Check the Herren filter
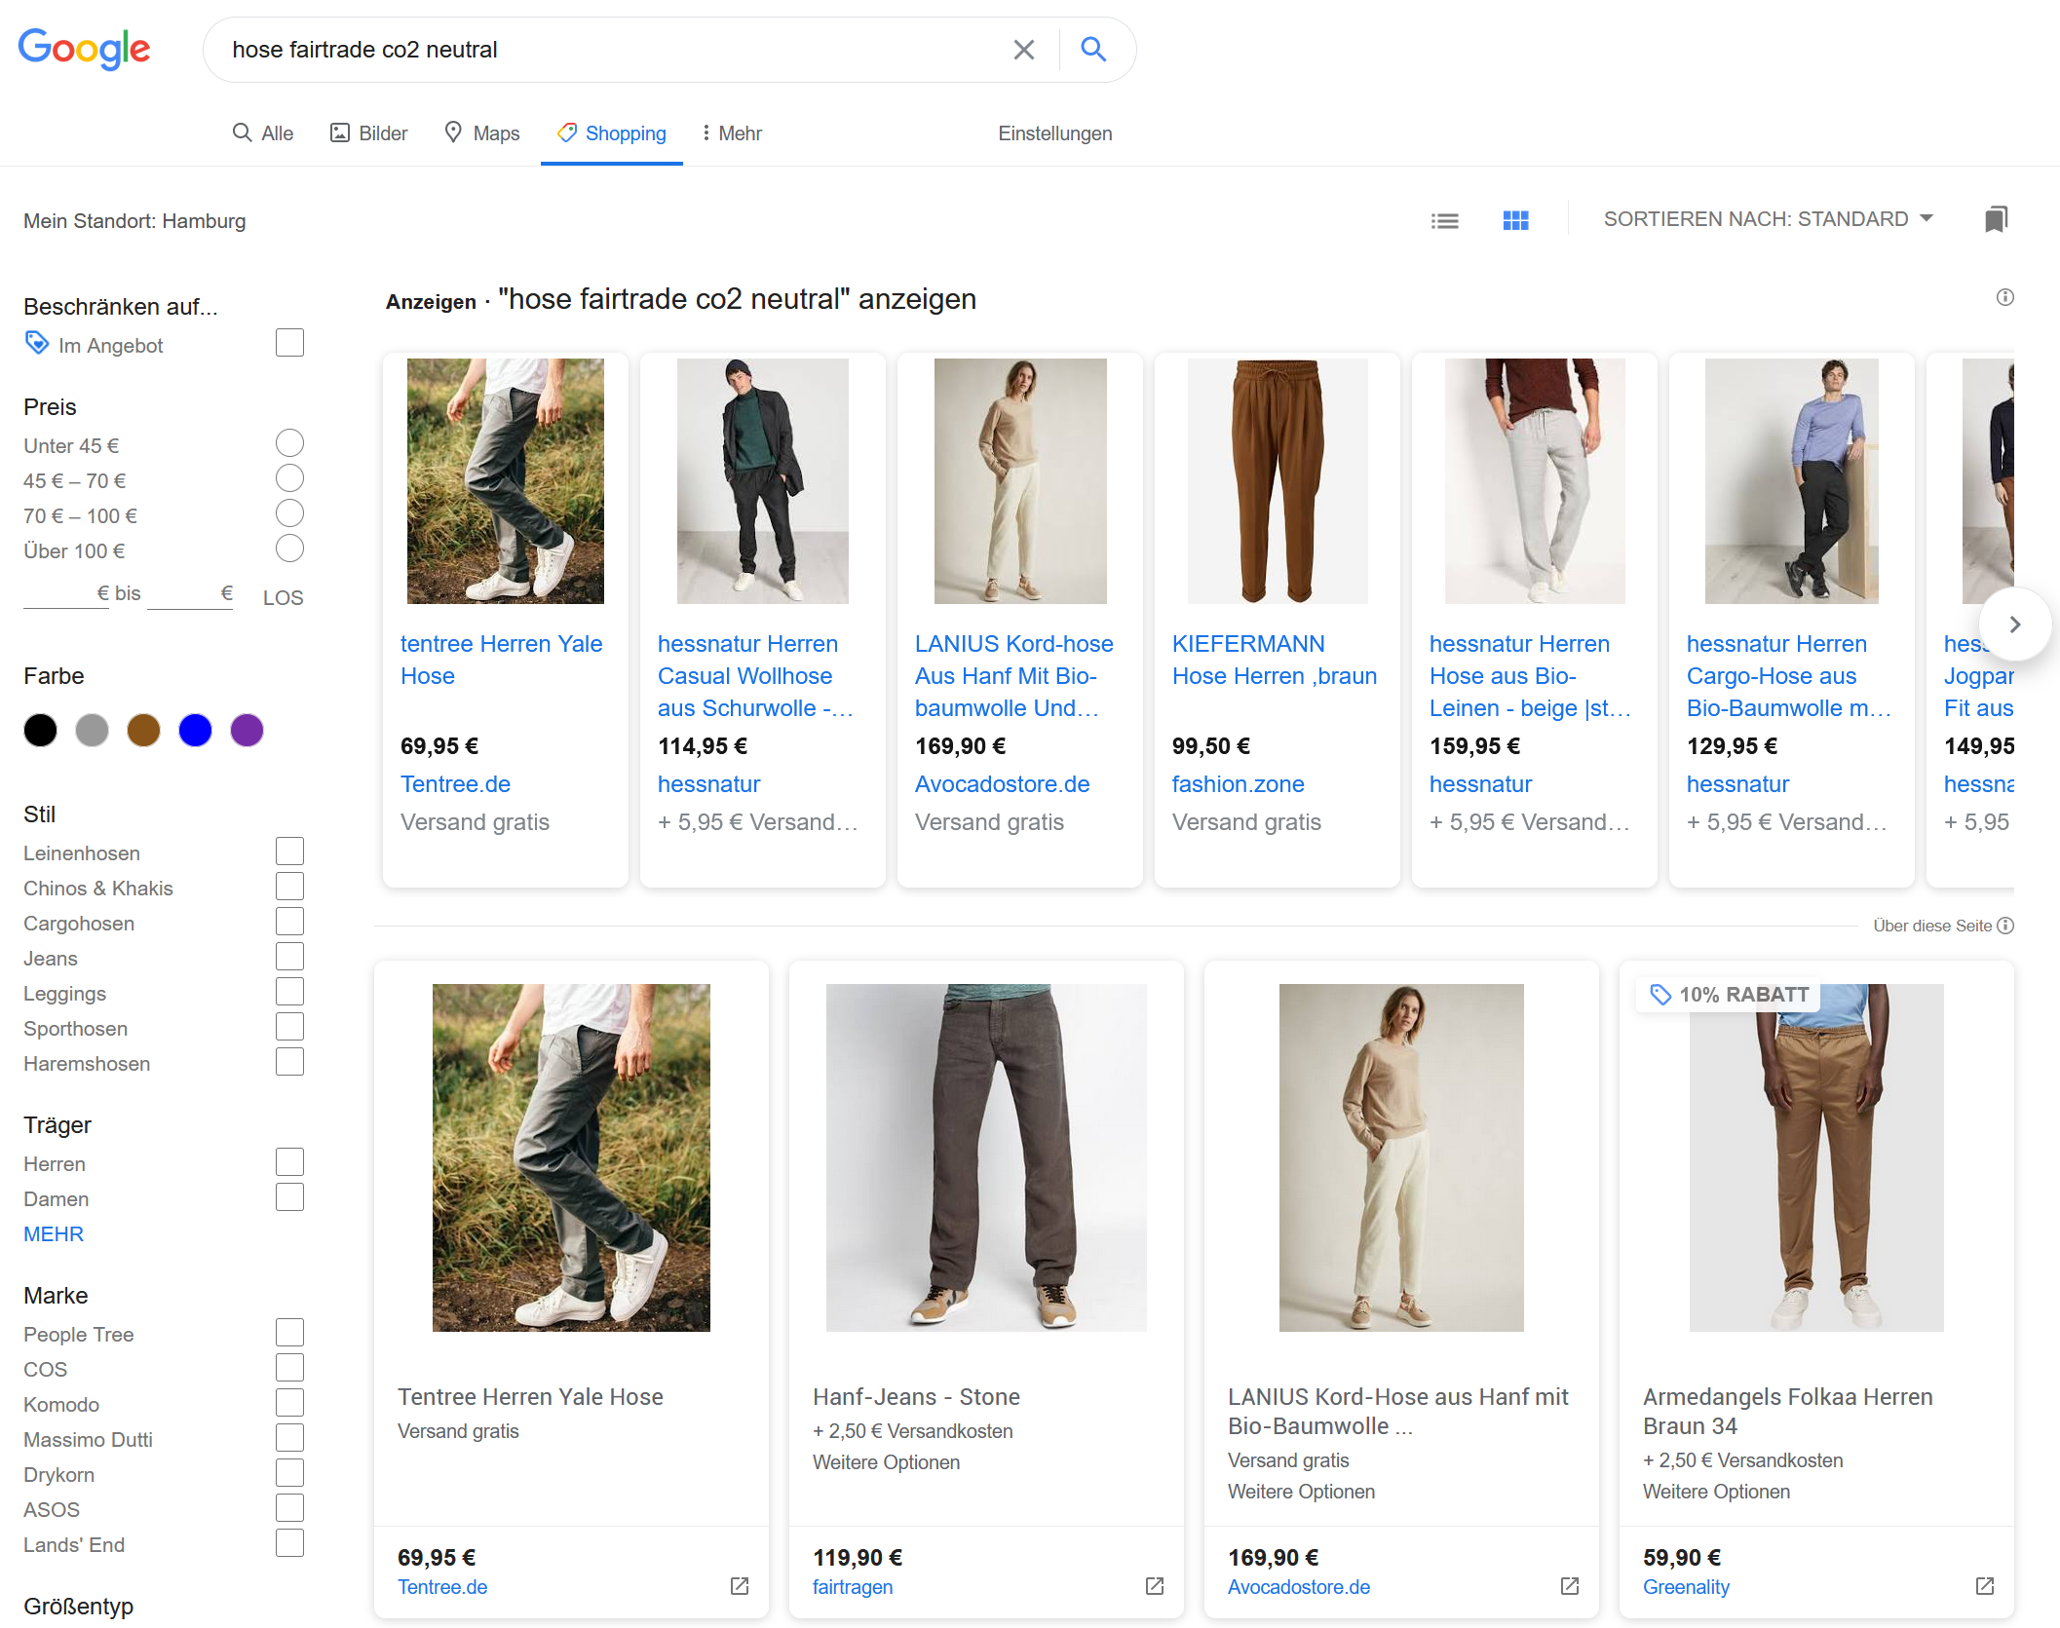This screenshot has height=1628, width=2060. point(289,1162)
